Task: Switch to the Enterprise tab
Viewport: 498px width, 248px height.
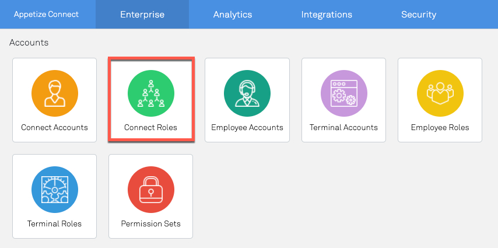Action: coord(142,15)
